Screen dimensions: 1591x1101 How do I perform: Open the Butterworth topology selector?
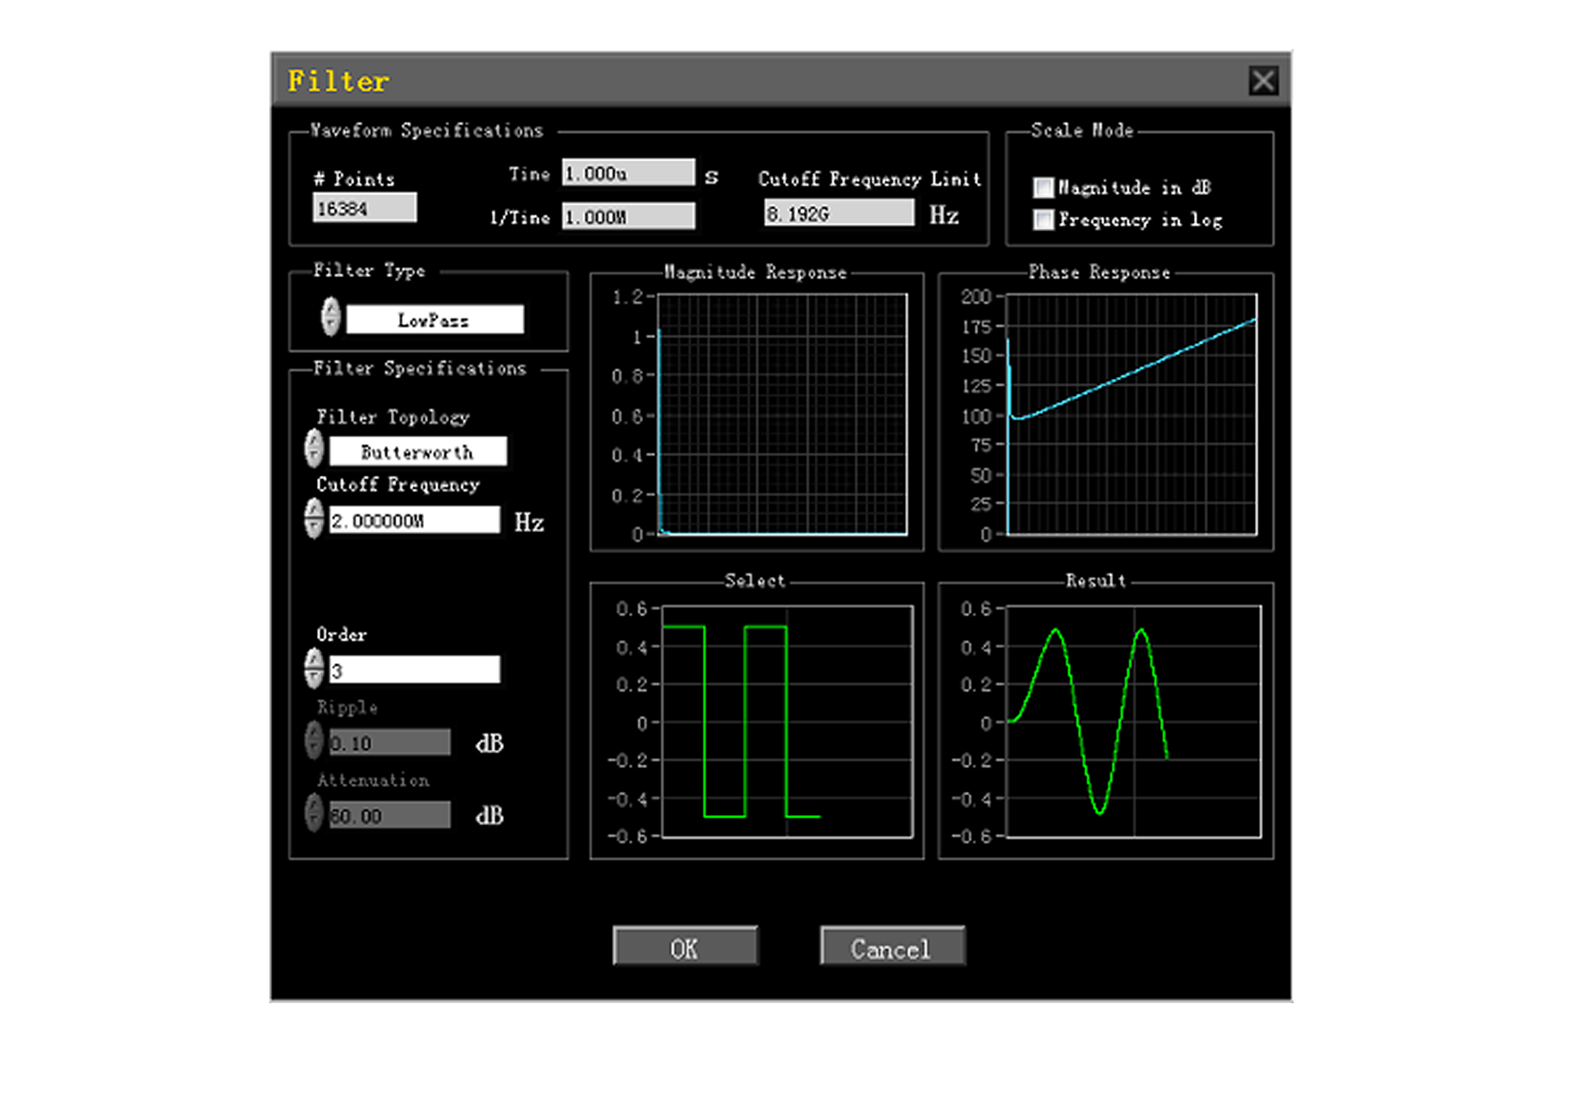(x=417, y=451)
